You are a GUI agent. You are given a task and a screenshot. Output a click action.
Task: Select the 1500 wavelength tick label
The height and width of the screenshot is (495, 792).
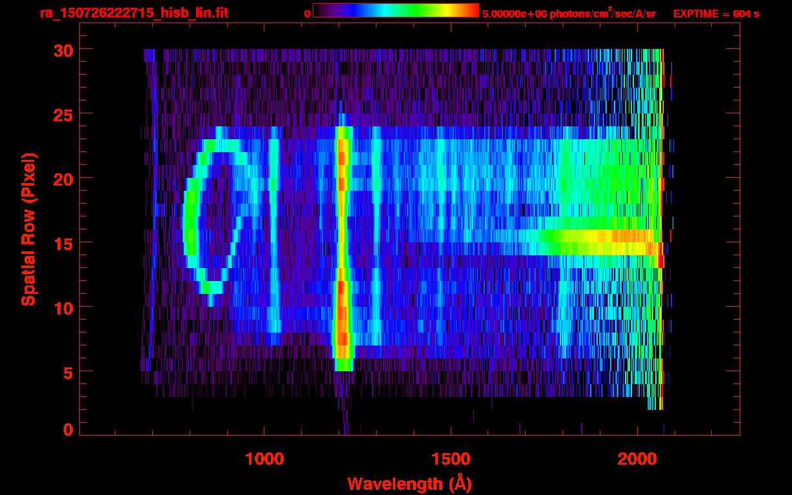[x=451, y=459]
